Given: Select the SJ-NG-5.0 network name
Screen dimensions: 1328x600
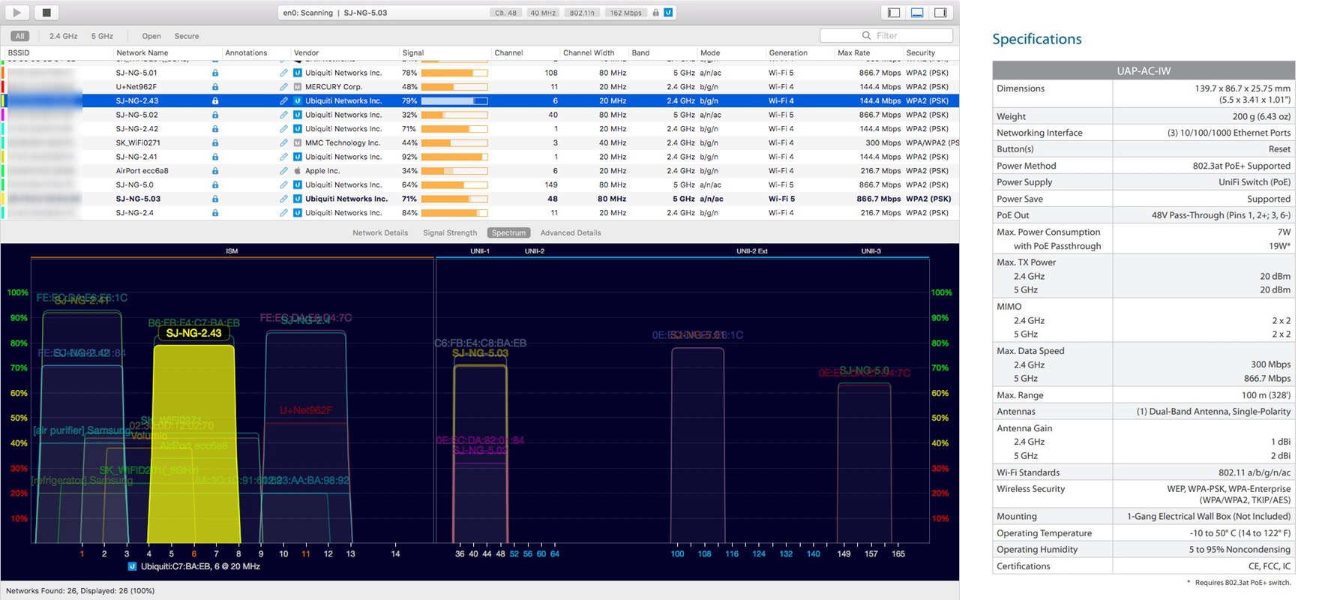Looking at the screenshot, I should point(135,184).
